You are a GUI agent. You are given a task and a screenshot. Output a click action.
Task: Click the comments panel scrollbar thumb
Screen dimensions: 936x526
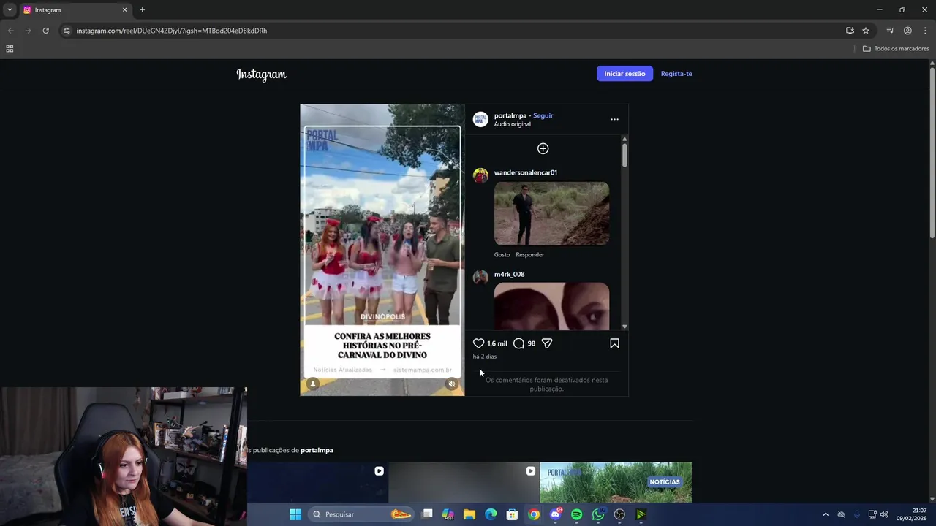coord(624,155)
